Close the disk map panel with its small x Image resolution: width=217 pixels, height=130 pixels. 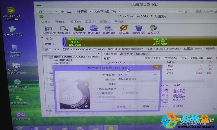click(x=42, y=38)
